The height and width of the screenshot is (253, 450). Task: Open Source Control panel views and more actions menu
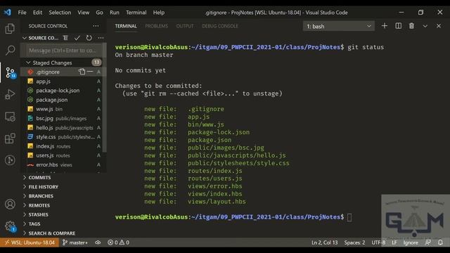(x=96, y=26)
